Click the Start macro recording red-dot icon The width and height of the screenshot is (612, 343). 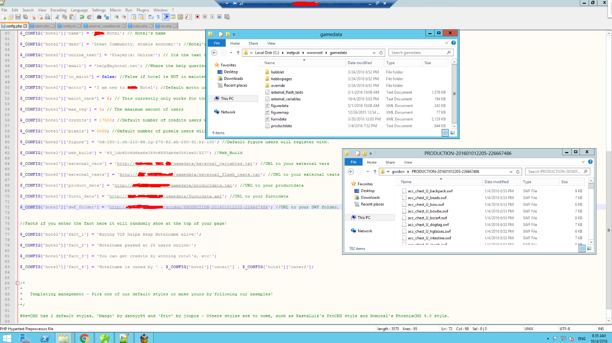coord(197,17)
